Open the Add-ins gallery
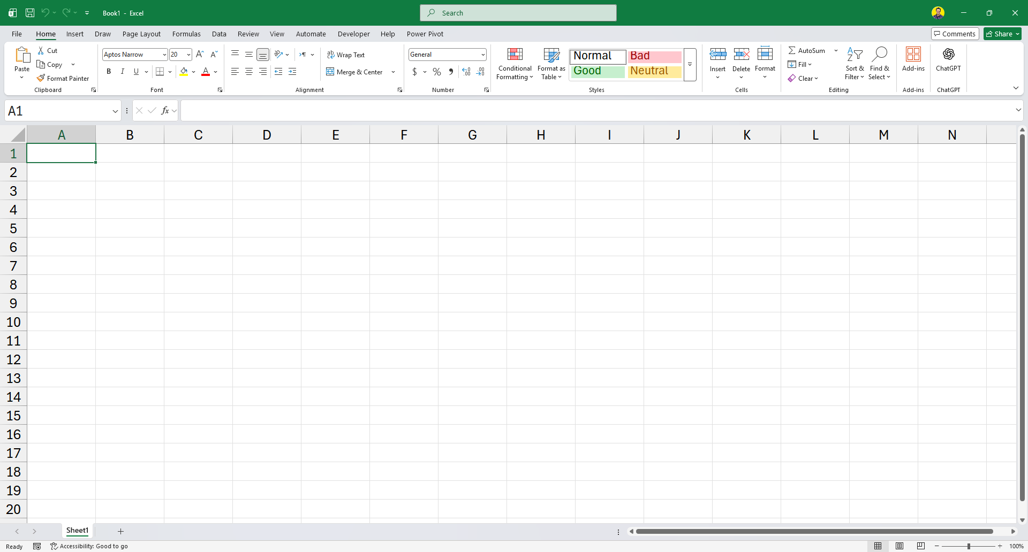 [913, 59]
